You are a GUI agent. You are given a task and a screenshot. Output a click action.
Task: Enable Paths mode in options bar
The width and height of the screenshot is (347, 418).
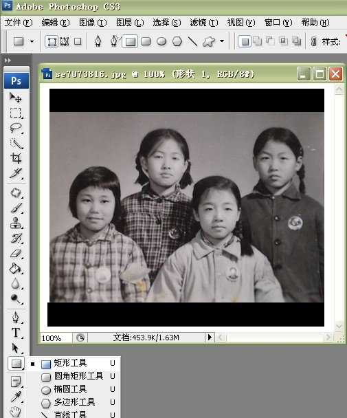coord(65,41)
